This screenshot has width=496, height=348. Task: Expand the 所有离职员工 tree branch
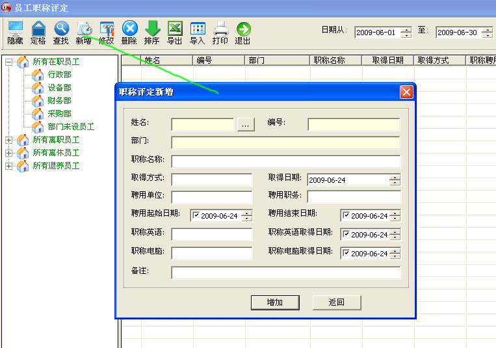point(9,140)
